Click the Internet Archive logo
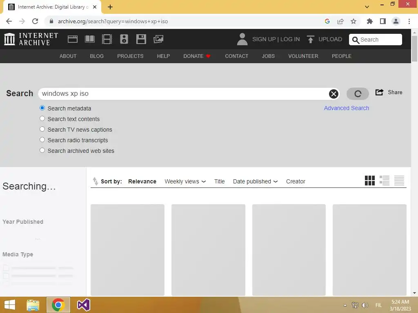This screenshot has height=313, width=418. 31,39
